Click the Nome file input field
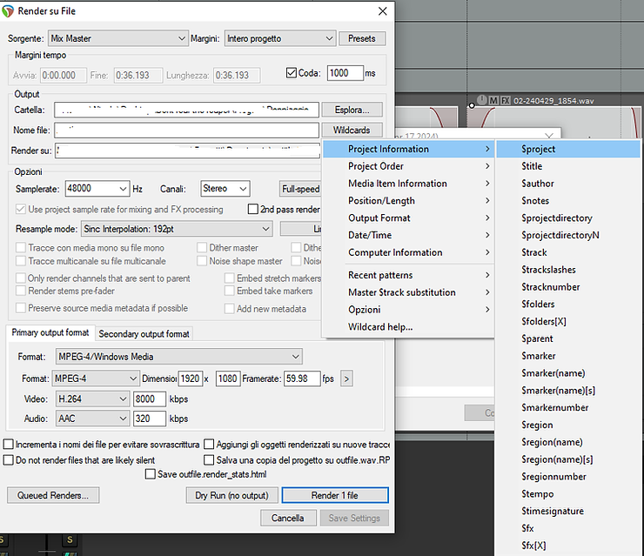Screen dimensions: 644x556 (187, 131)
